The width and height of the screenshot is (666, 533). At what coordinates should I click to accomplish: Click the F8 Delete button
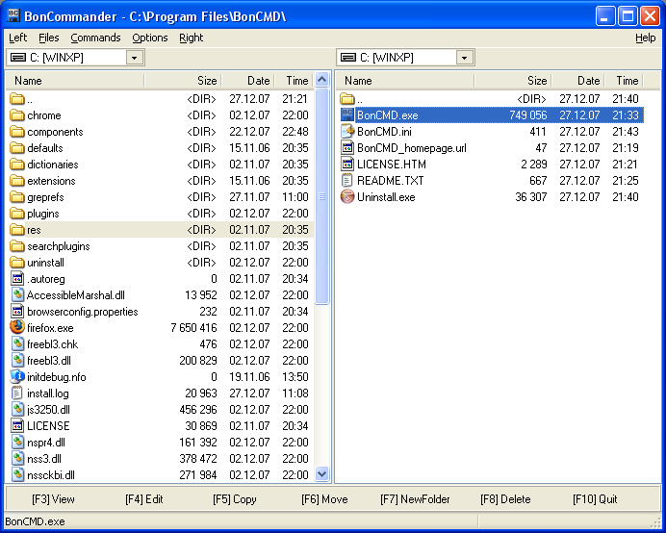(505, 499)
